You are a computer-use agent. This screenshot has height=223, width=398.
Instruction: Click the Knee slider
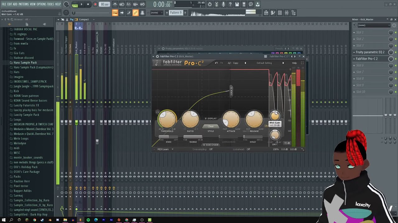click(x=169, y=137)
